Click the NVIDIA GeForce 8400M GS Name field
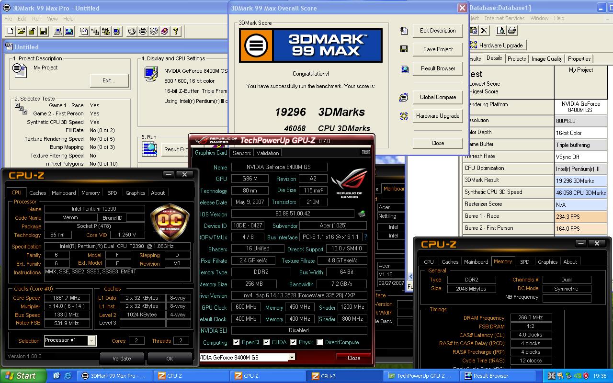The height and width of the screenshot is (383, 613). point(279,167)
